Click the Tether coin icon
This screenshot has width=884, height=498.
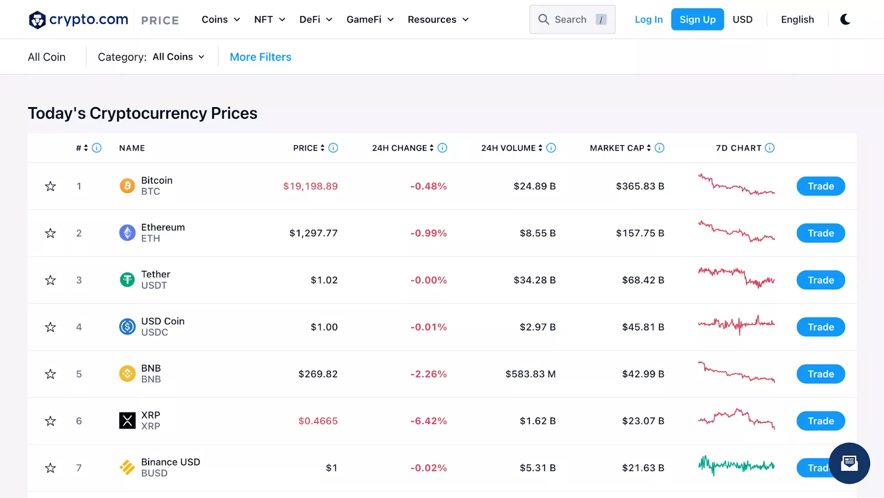pyautogui.click(x=127, y=280)
